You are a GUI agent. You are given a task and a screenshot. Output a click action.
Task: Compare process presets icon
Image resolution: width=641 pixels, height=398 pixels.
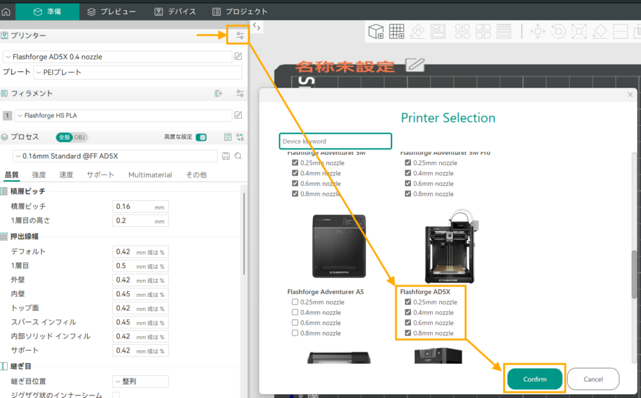pos(240,137)
